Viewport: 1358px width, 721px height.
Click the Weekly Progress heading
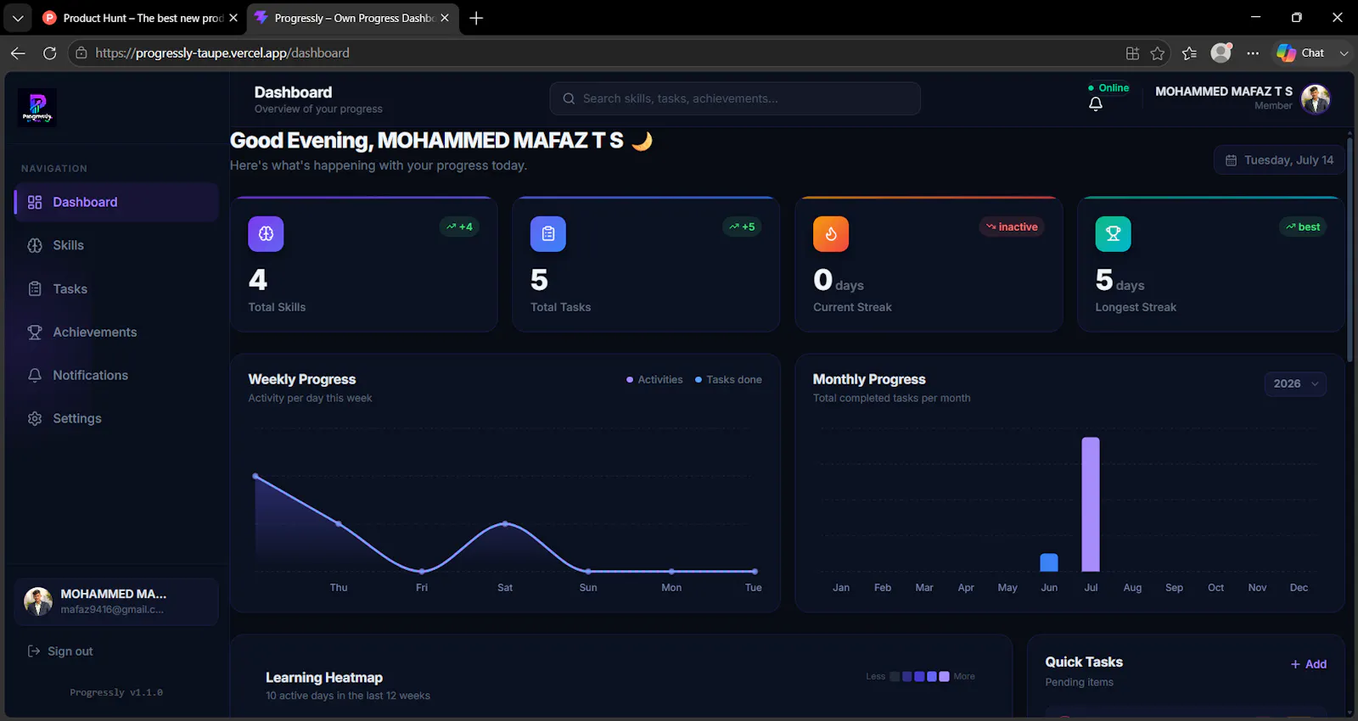point(302,379)
